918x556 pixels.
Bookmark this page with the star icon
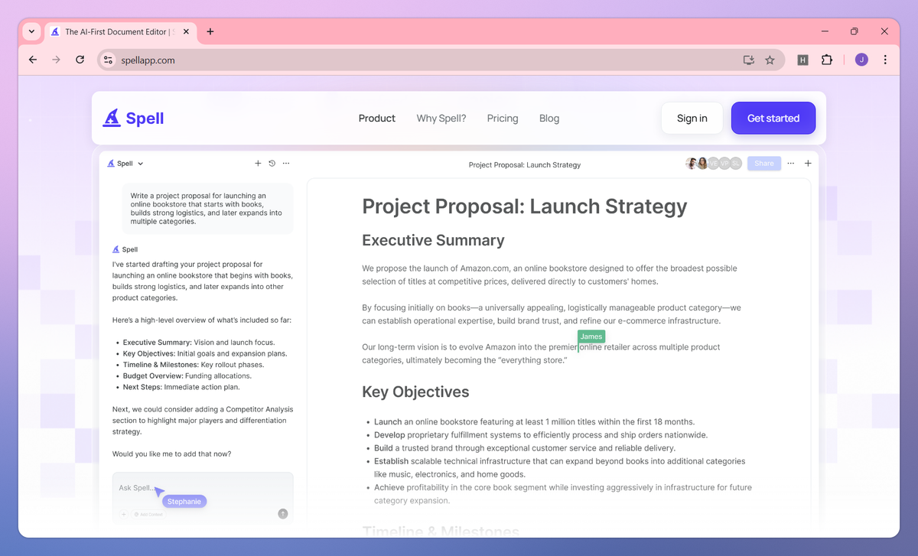tap(770, 60)
